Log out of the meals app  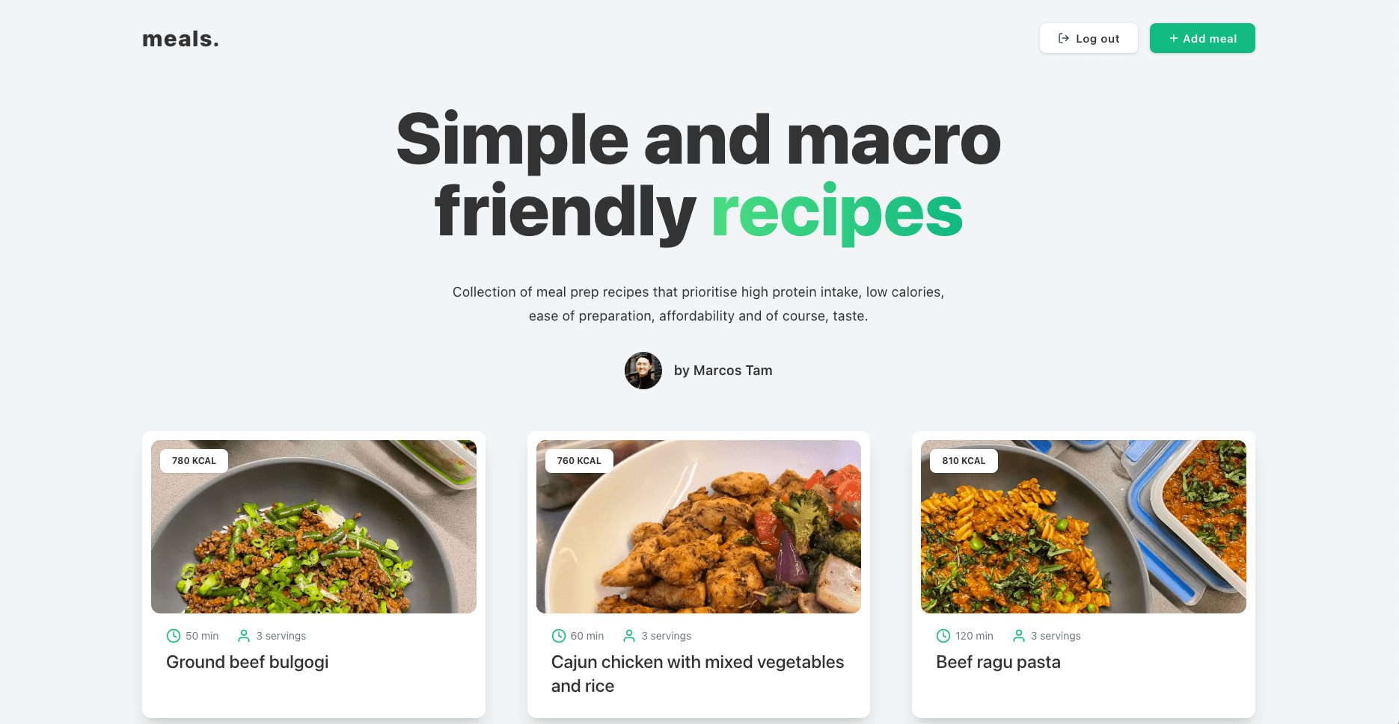[1089, 38]
